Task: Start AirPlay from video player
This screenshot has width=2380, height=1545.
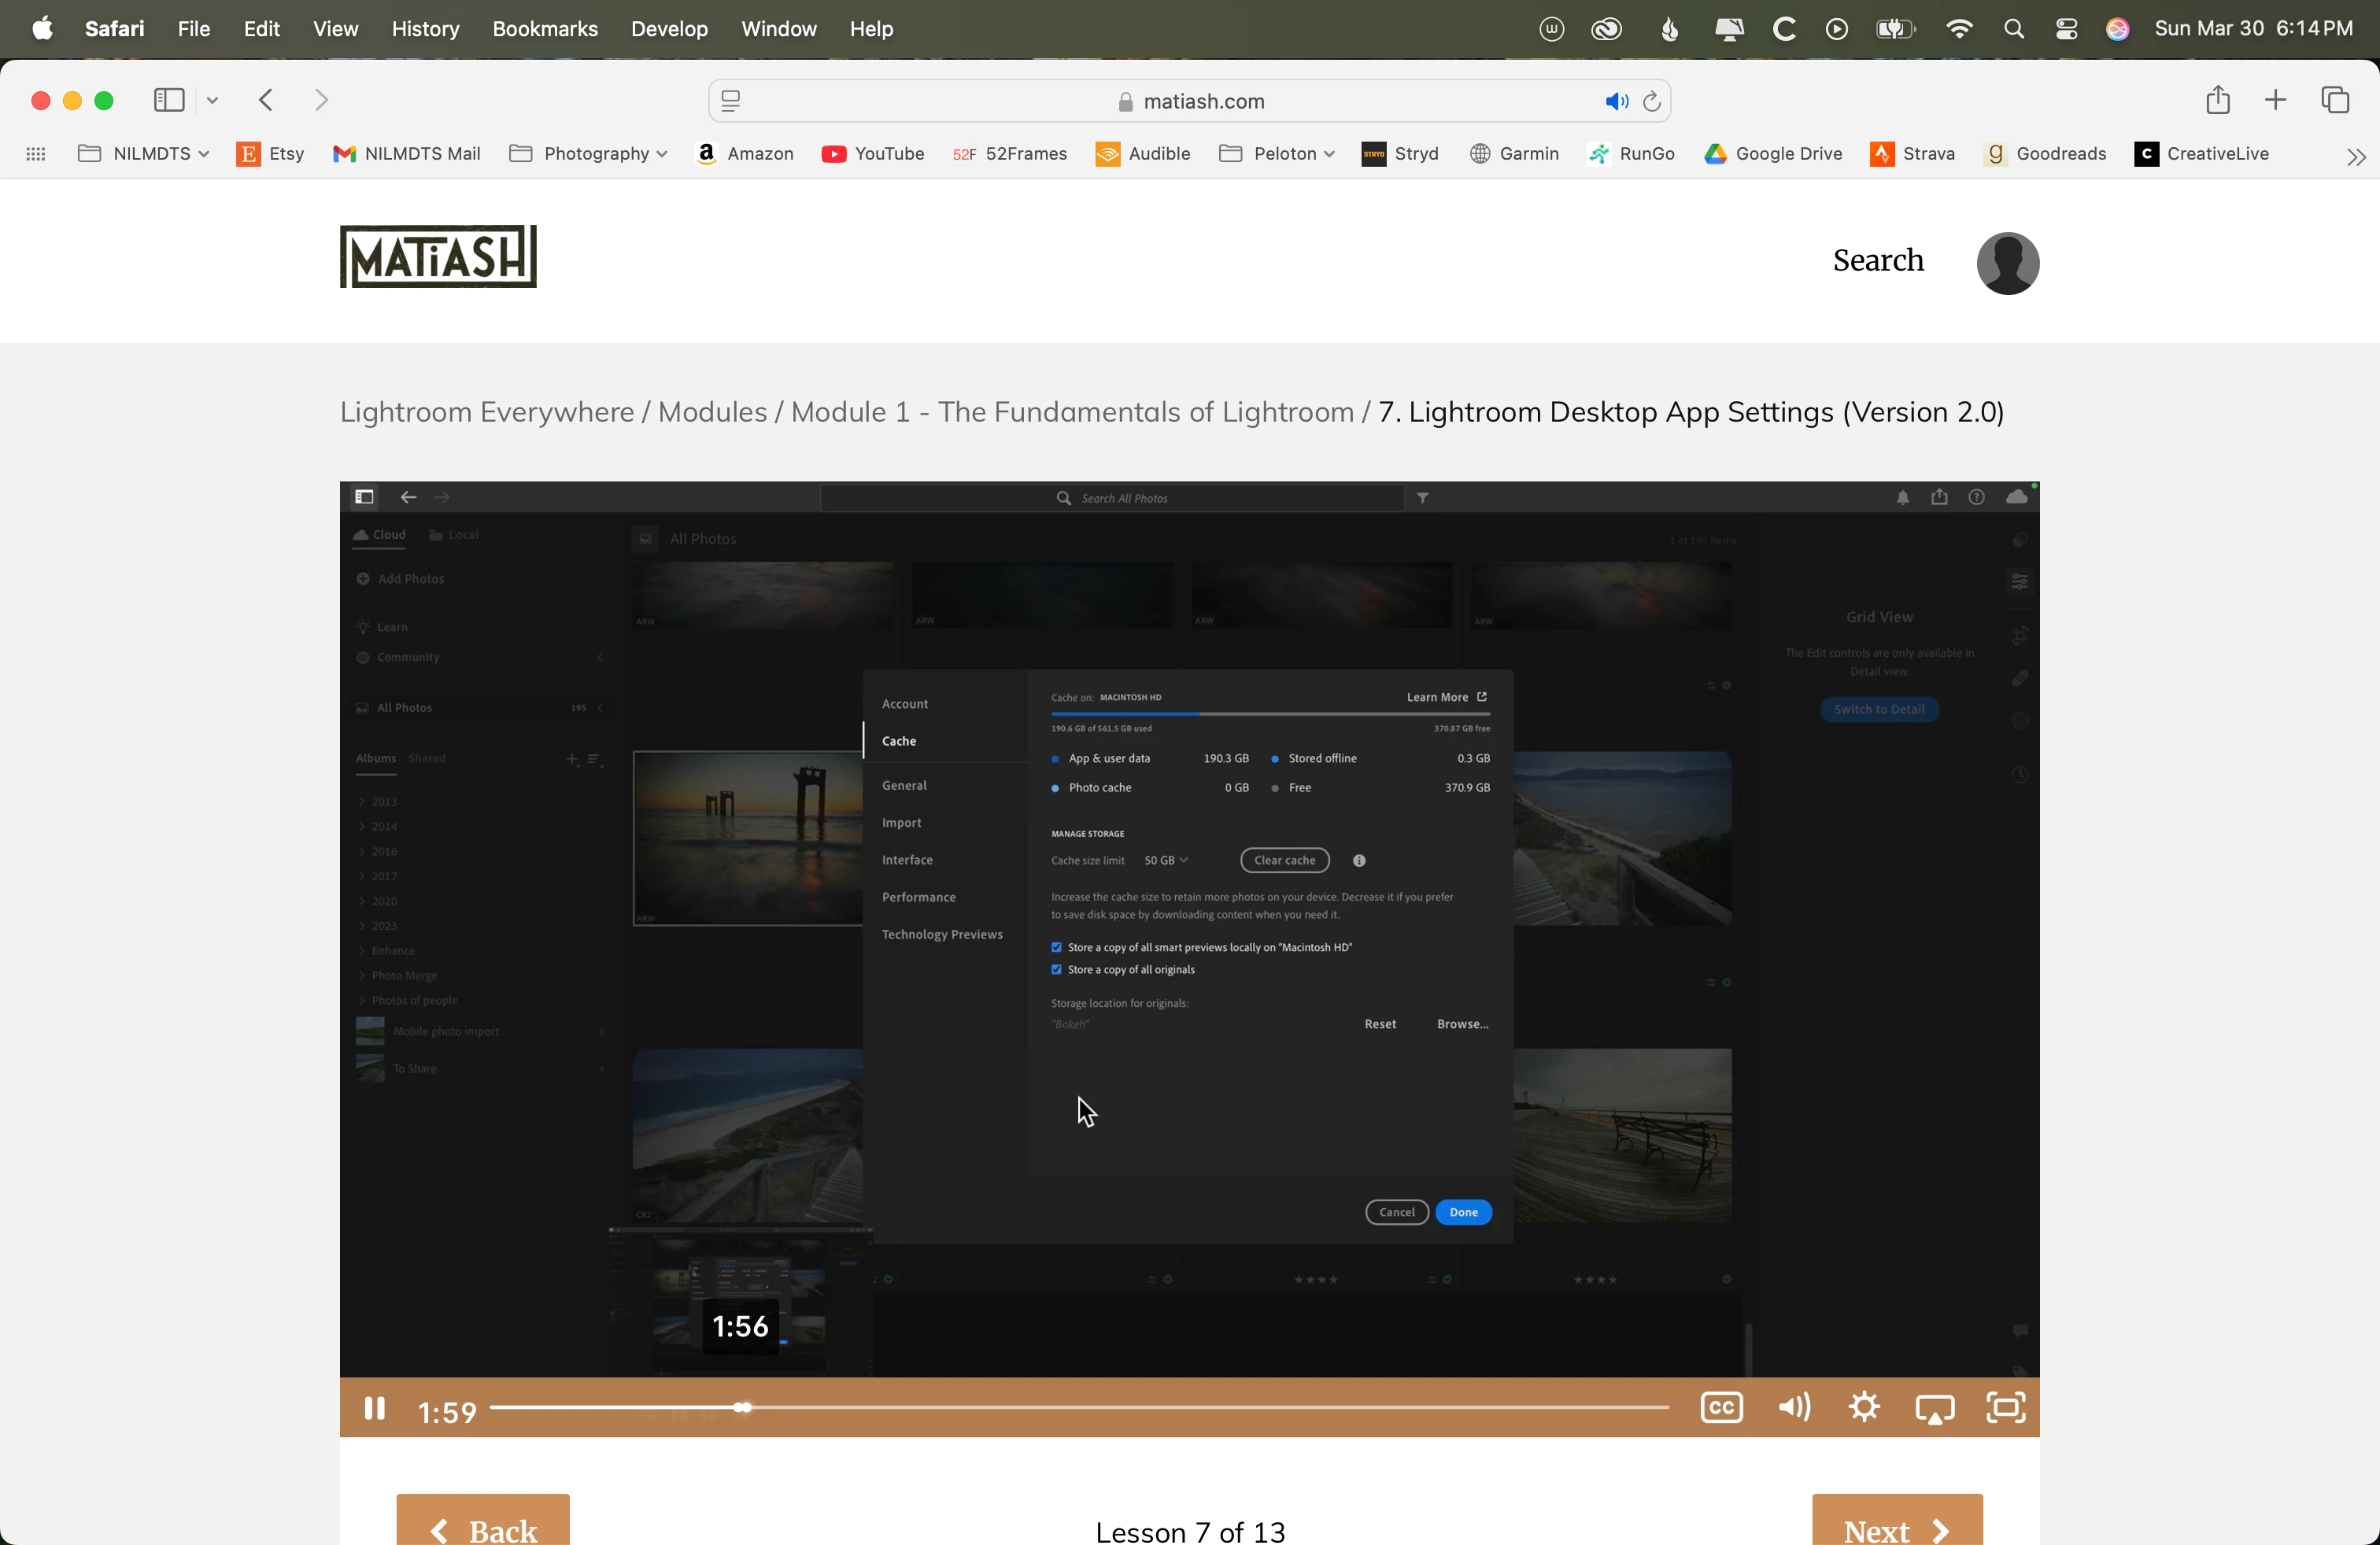Action: click(x=1935, y=1409)
